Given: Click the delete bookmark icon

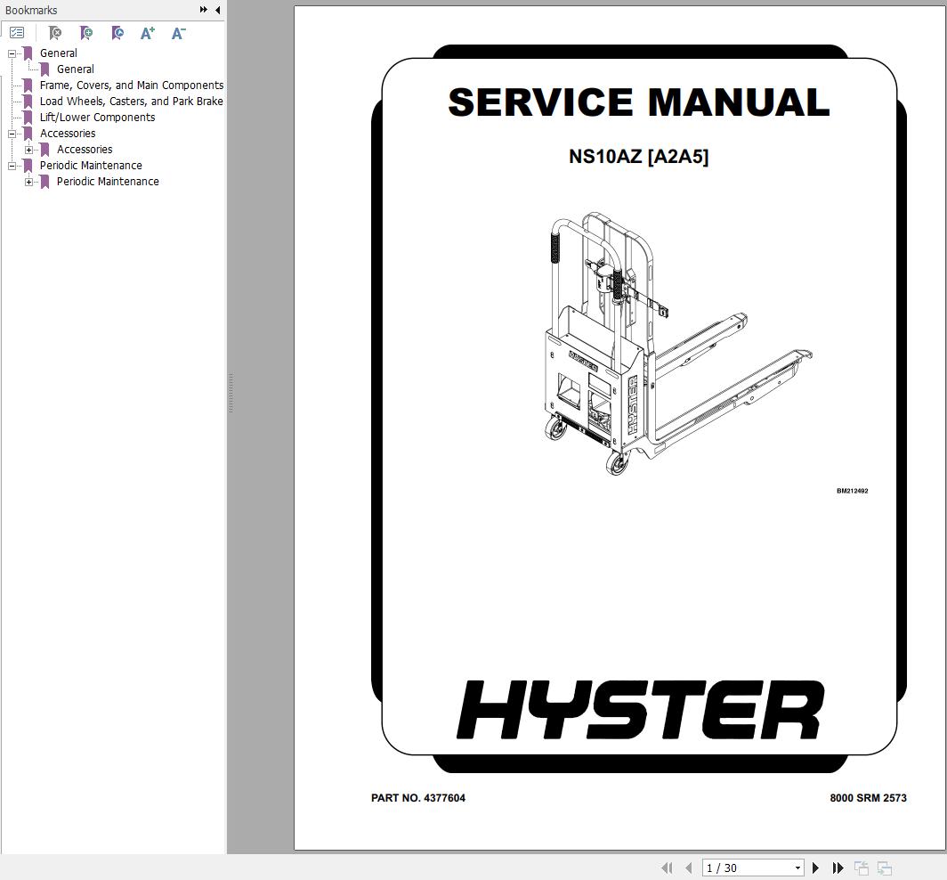Looking at the screenshot, I should (x=55, y=33).
